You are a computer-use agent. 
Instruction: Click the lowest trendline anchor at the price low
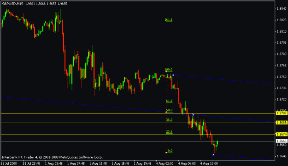click(x=213, y=155)
